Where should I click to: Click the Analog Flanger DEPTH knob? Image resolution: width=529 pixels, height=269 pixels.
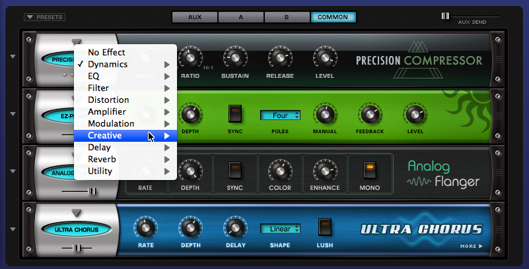point(190,171)
